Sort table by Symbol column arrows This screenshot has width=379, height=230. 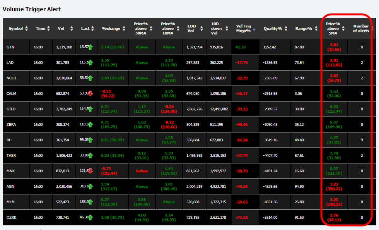pyautogui.click(x=26, y=29)
